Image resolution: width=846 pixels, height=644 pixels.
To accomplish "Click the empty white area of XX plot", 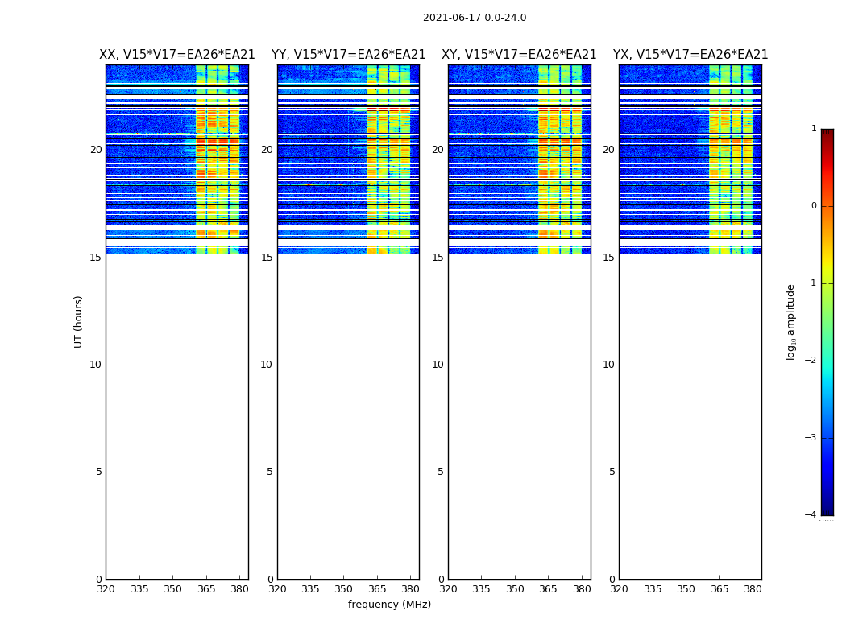I will 176,402.
